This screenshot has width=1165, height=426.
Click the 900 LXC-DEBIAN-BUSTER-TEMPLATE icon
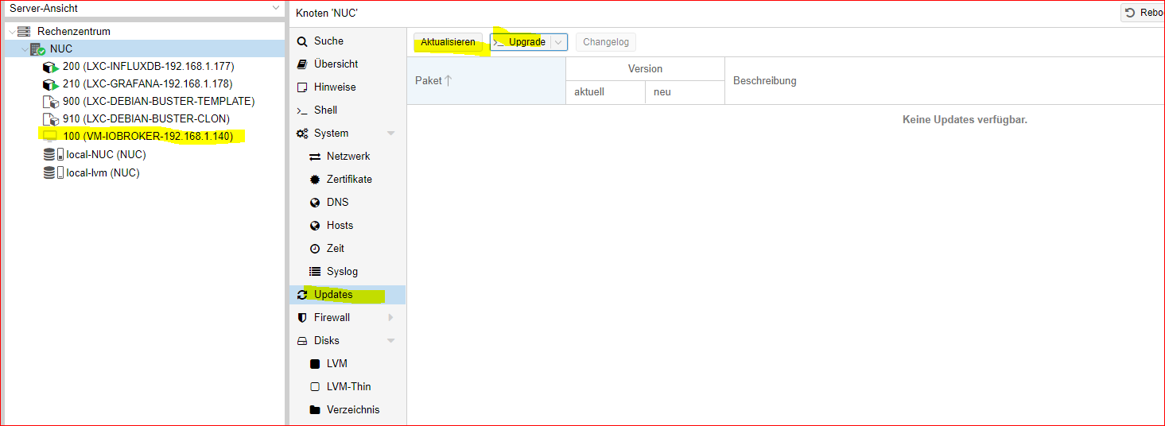50,102
